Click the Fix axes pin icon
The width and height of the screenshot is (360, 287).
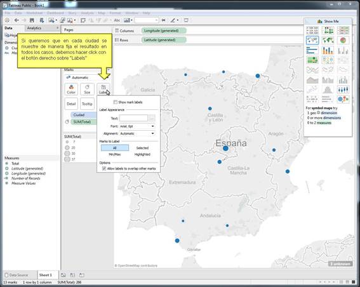pos(163,20)
